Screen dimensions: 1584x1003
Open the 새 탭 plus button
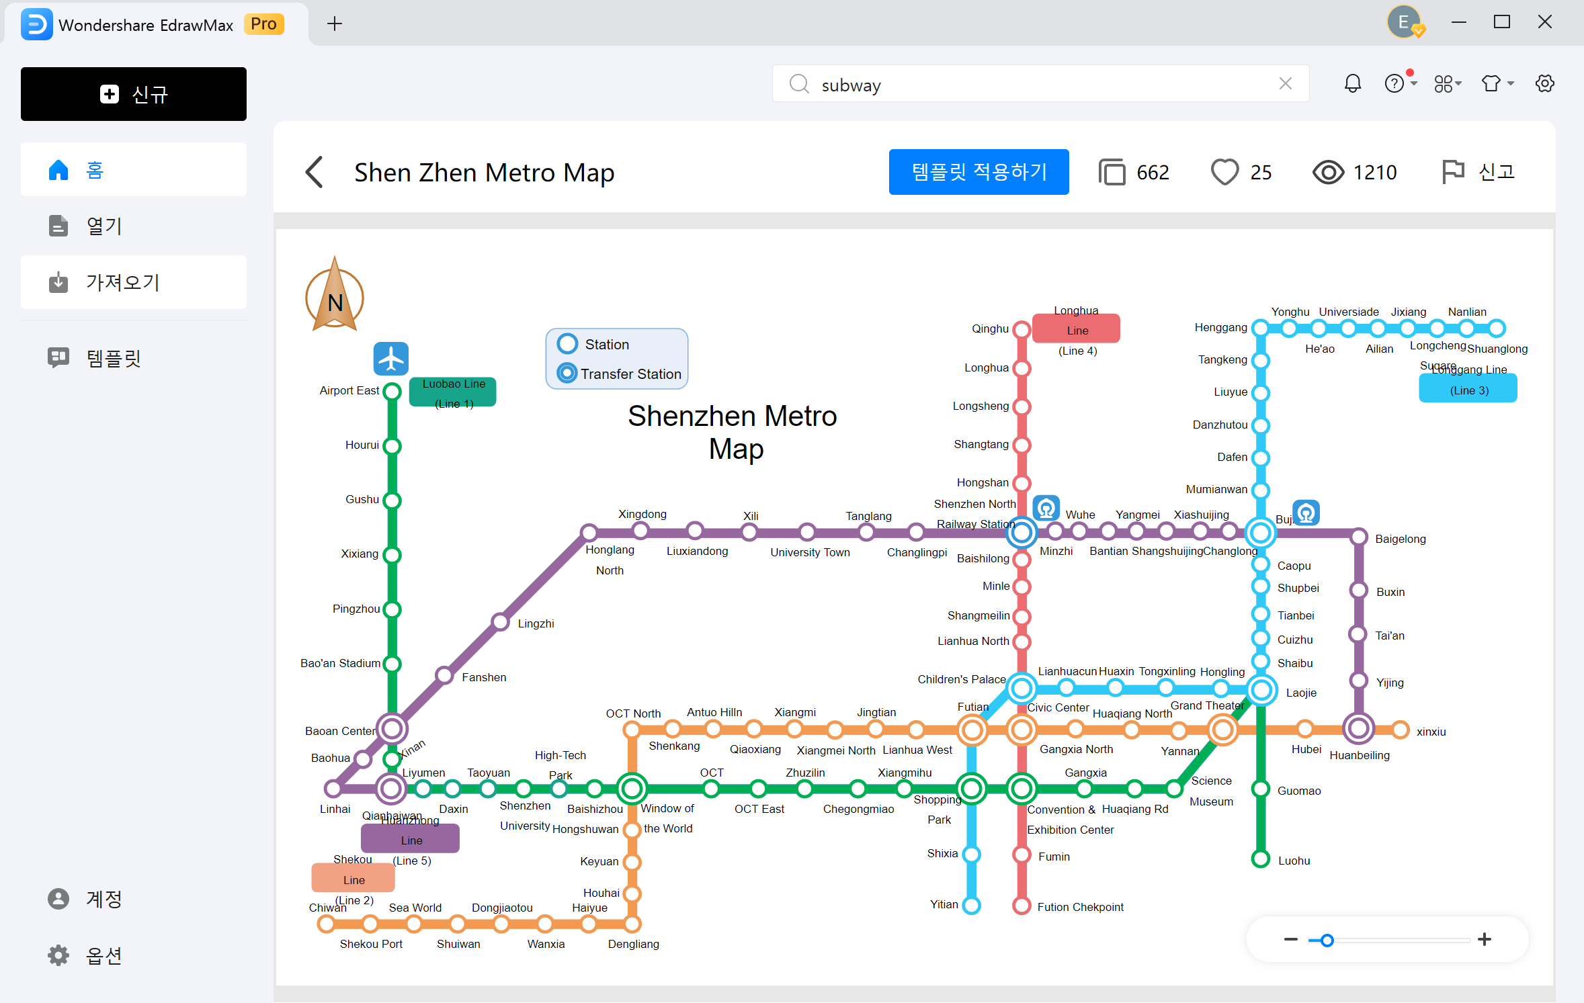tap(335, 23)
